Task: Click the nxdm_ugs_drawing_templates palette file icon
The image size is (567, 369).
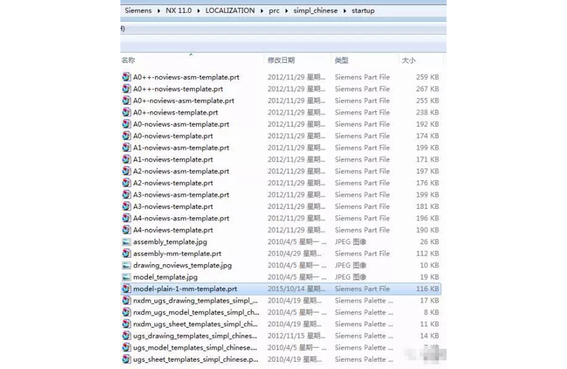Action: pyautogui.click(x=126, y=301)
